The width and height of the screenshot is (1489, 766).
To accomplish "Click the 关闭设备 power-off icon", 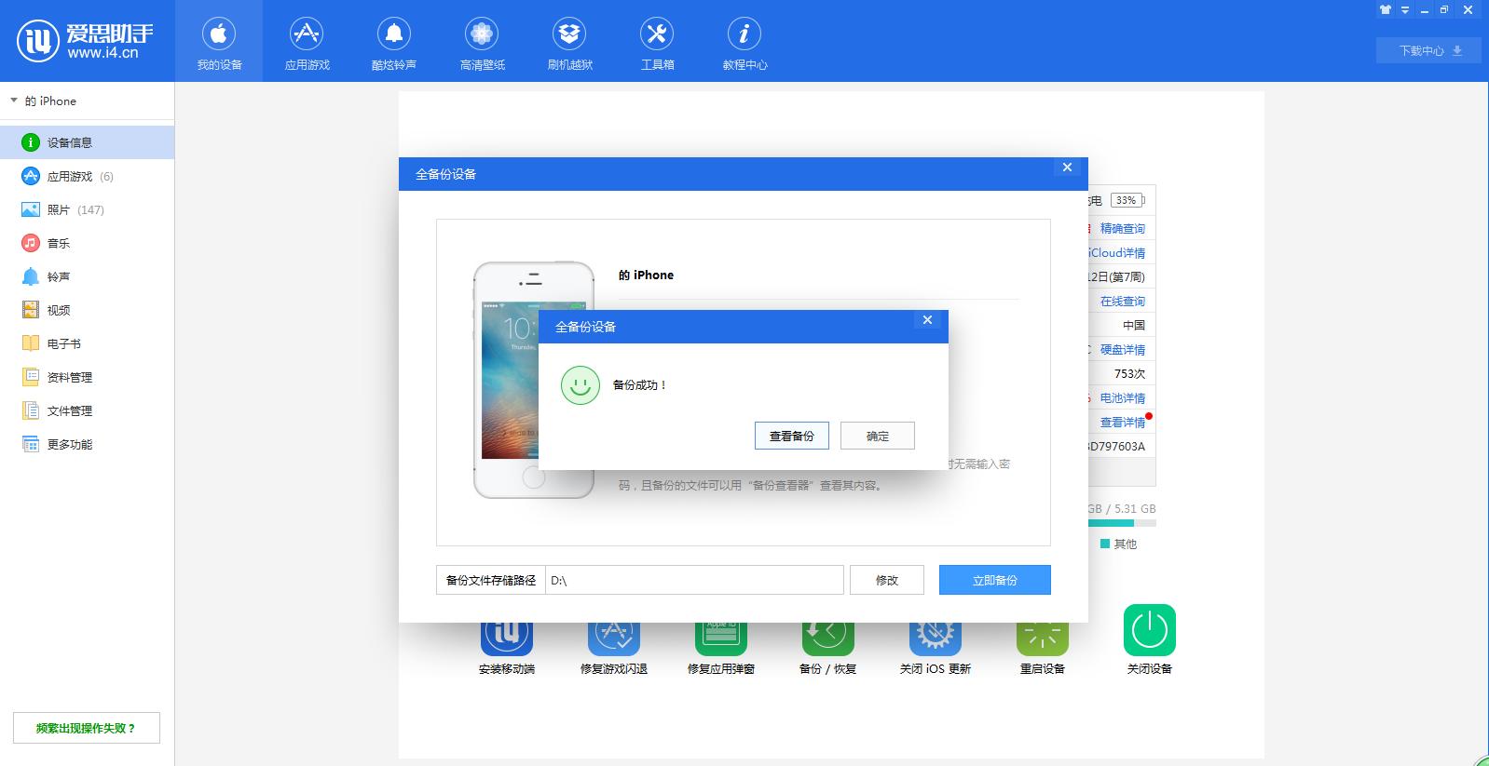I will click(1149, 633).
